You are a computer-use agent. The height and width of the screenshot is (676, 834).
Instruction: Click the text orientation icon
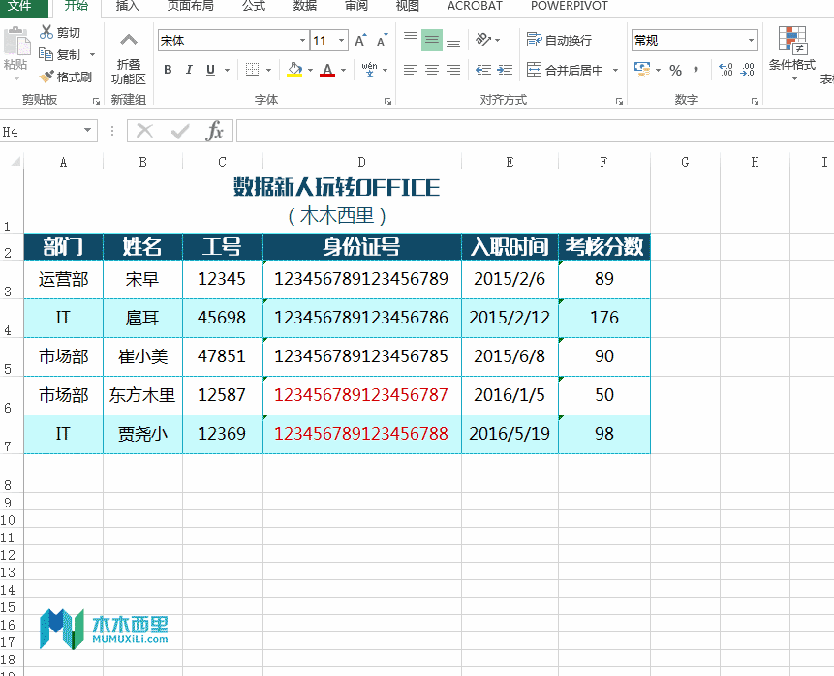click(483, 40)
